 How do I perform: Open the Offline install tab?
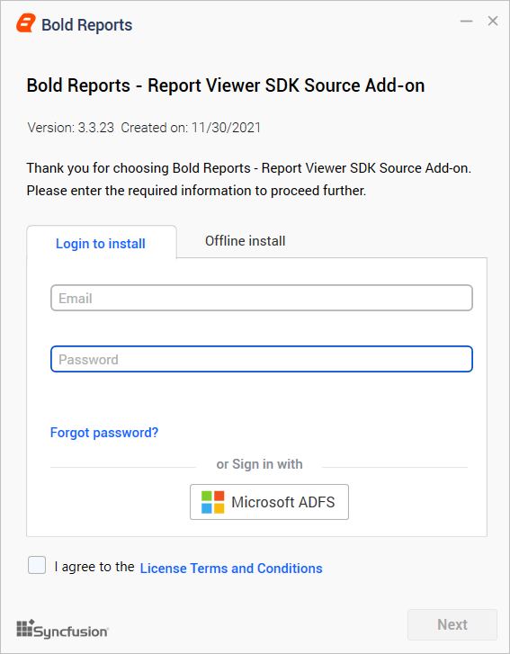[x=246, y=241]
